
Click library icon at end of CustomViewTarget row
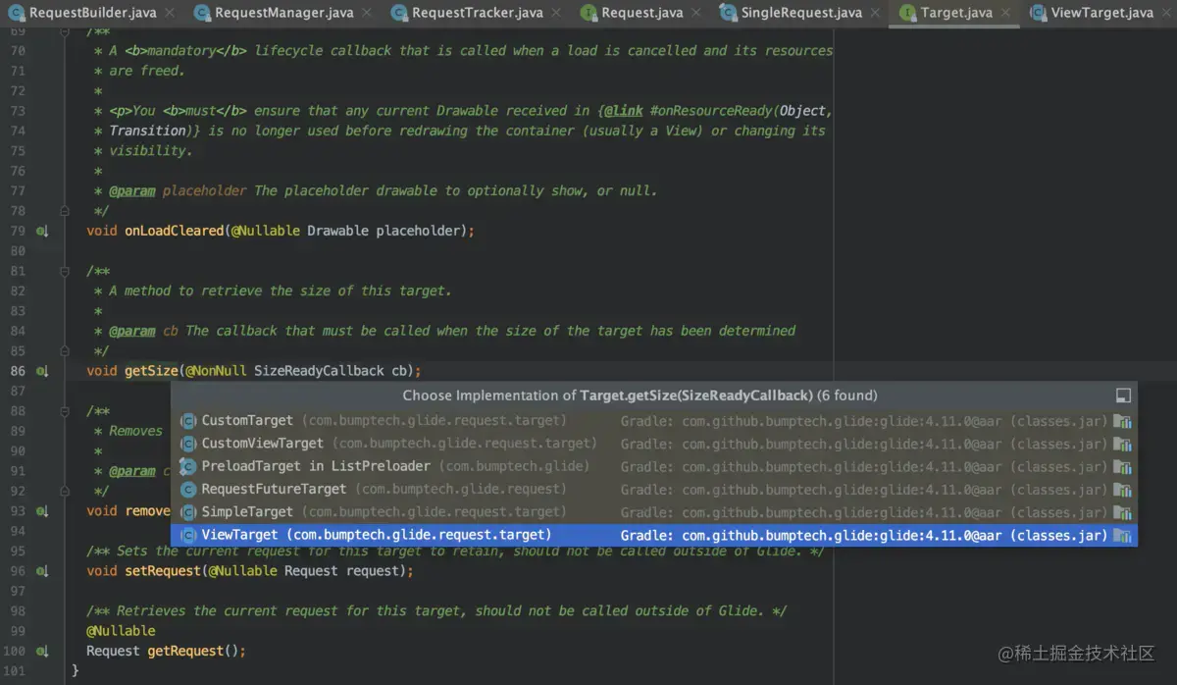tap(1123, 444)
